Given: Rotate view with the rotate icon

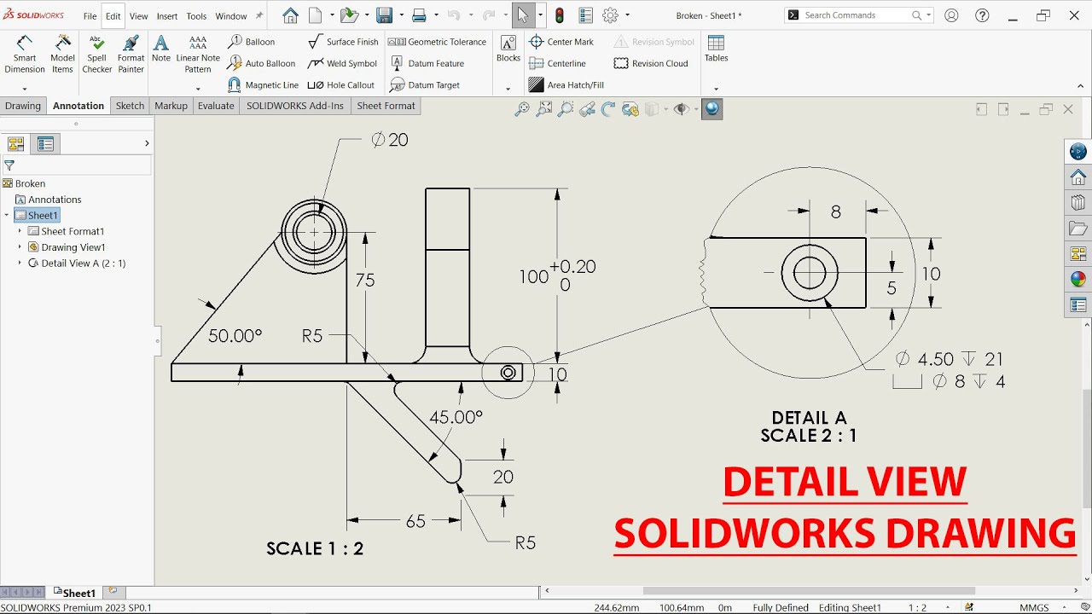Looking at the screenshot, I should pos(608,109).
